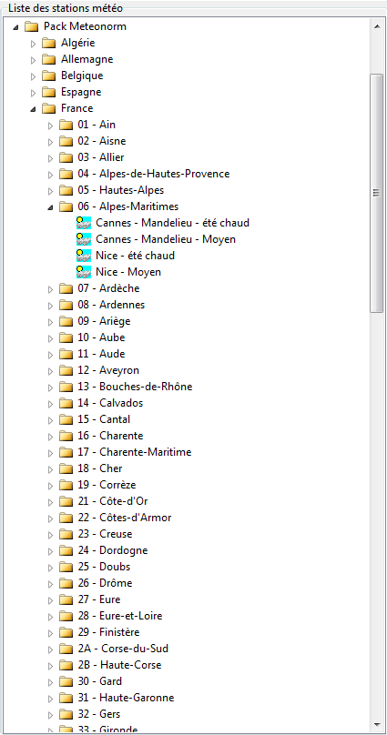The width and height of the screenshot is (387, 735).
Task: Click the scrollbar down arrow
Action: [x=376, y=724]
